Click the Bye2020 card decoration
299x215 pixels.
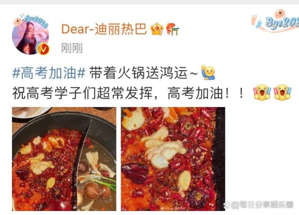tap(276, 21)
